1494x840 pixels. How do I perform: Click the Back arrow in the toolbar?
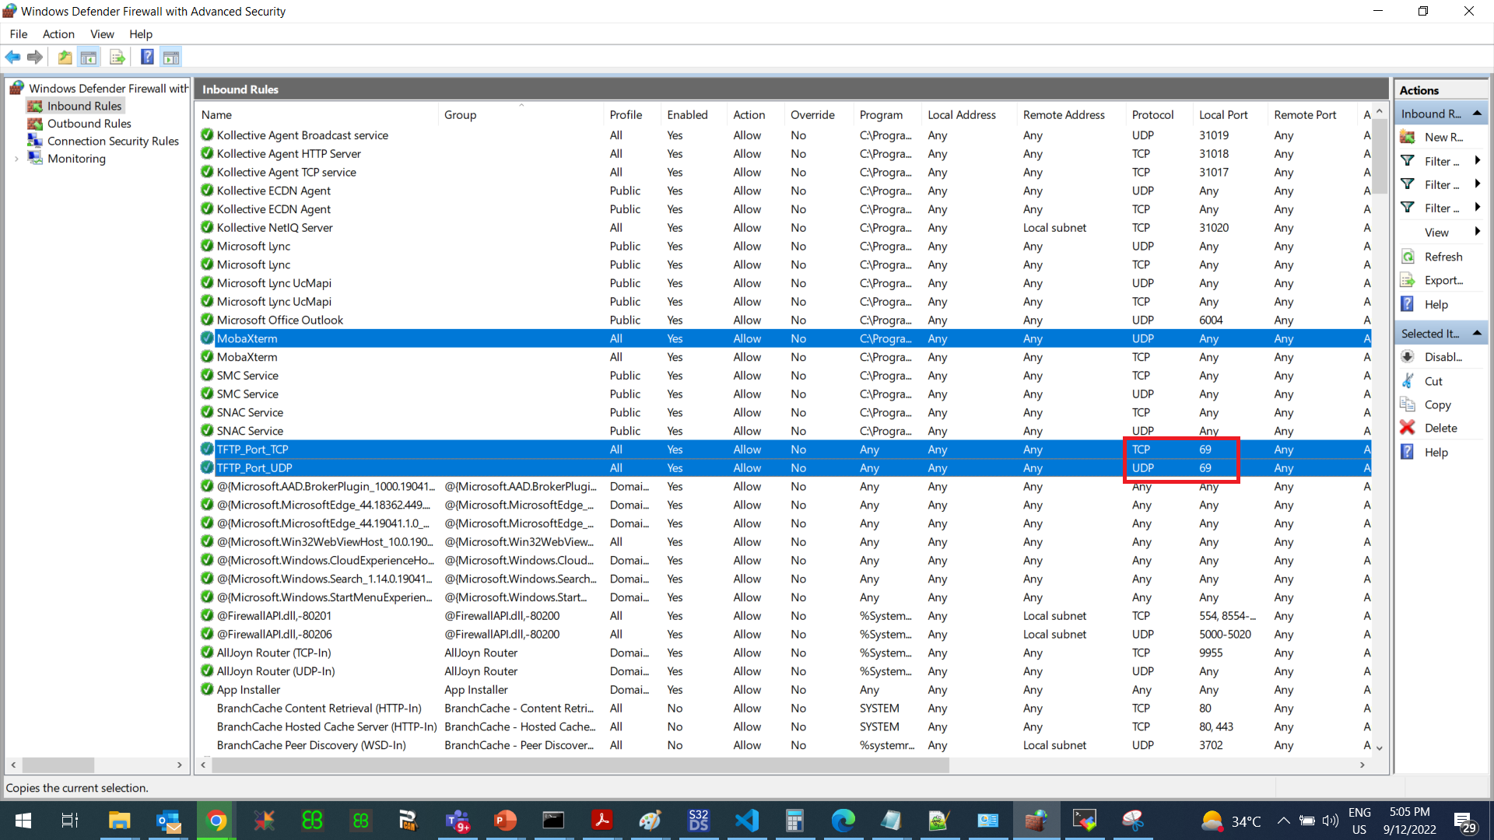point(12,57)
